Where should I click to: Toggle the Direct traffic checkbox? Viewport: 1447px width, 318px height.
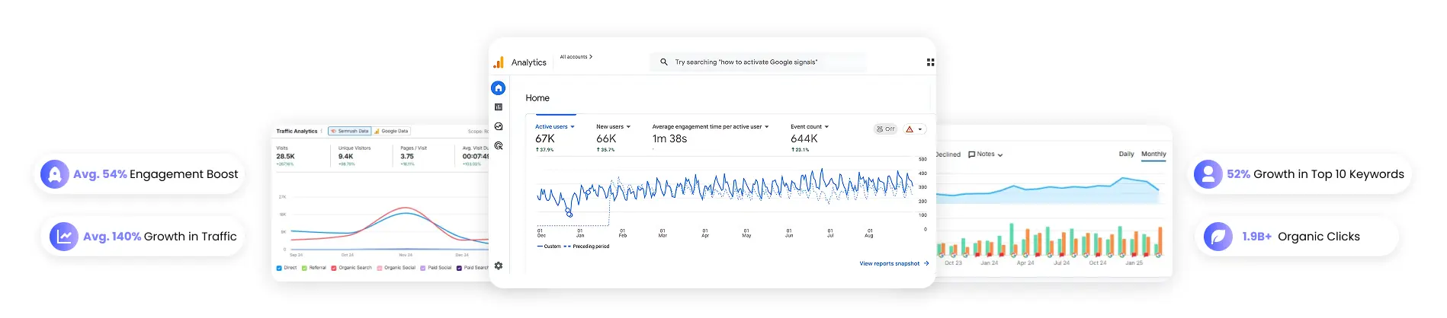tap(279, 268)
